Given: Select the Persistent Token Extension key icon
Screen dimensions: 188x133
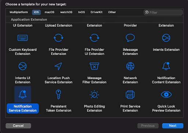Looking at the screenshot, I should pyautogui.click(x=58, y=95).
